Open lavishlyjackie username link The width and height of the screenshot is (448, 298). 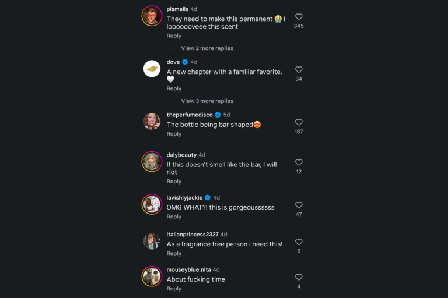coord(184,197)
